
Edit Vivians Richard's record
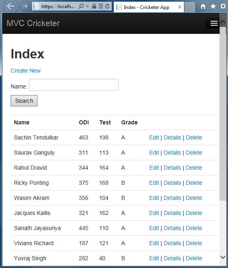click(x=154, y=243)
